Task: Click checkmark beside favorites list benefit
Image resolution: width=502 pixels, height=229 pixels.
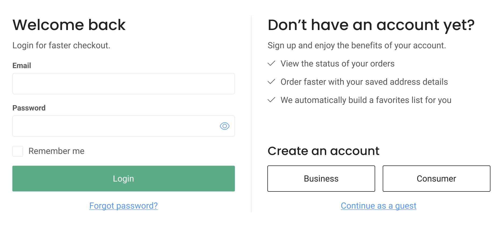Action: pos(271,100)
